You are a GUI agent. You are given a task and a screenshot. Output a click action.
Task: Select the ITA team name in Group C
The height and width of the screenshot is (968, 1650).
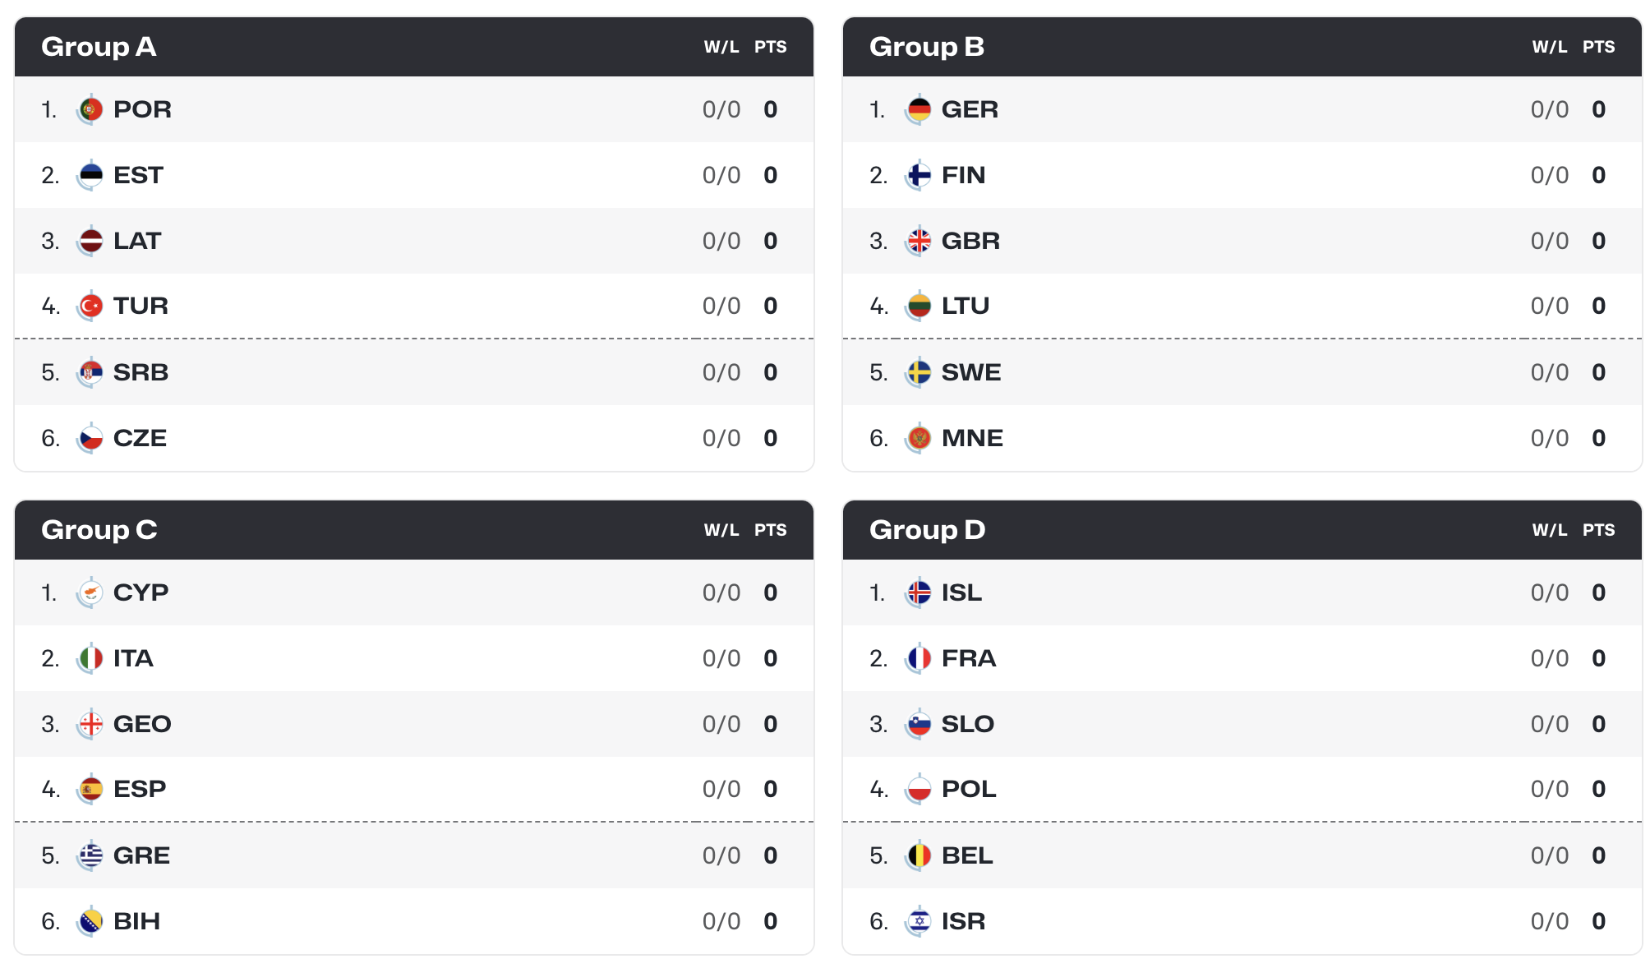point(133,658)
